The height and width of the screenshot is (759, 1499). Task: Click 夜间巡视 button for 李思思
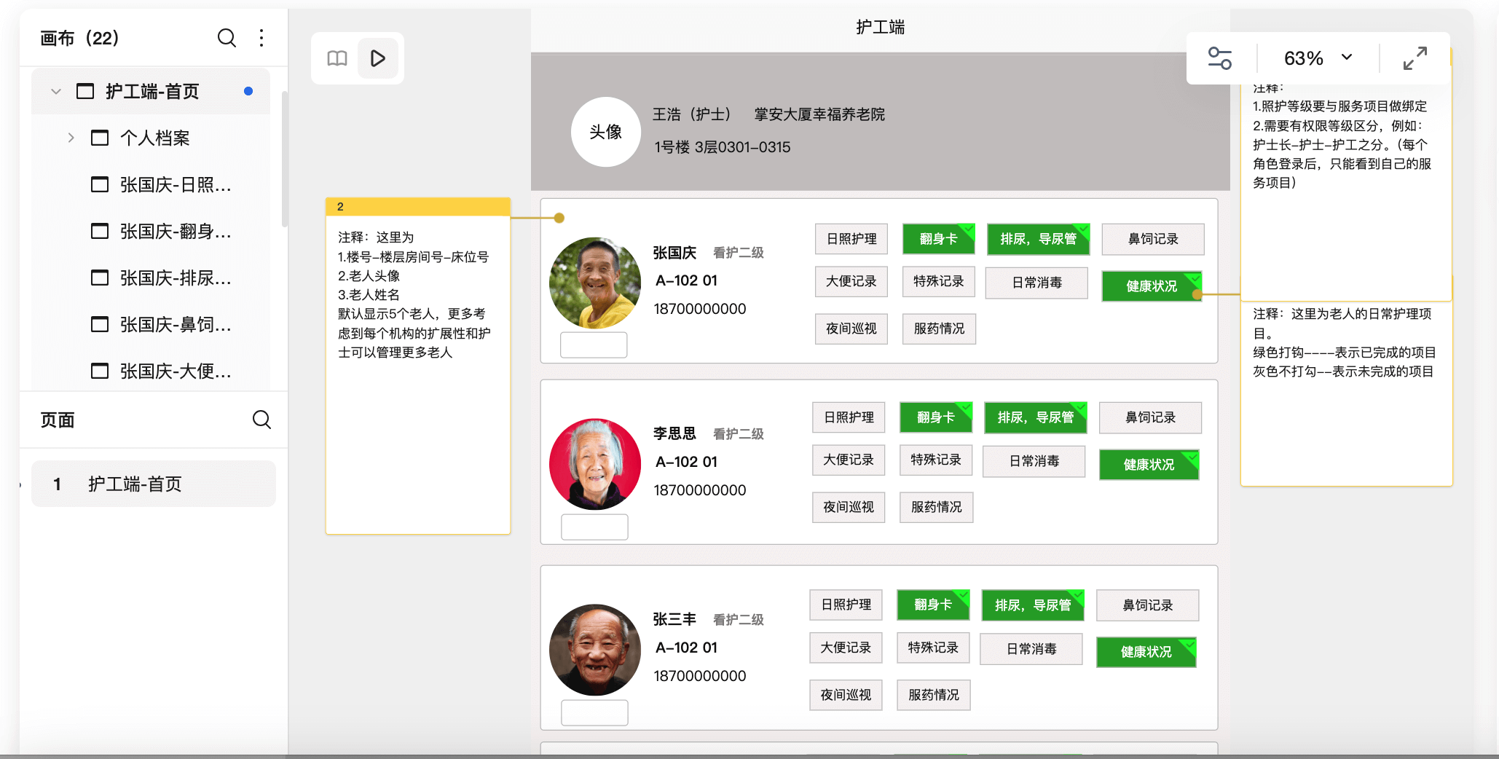click(849, 507)
